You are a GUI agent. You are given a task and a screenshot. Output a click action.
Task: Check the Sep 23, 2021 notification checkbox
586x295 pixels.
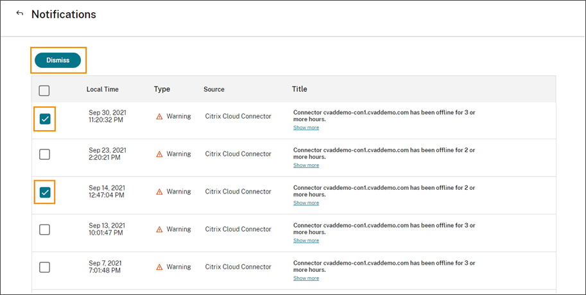pyautogui.click(x=44, y=155)
